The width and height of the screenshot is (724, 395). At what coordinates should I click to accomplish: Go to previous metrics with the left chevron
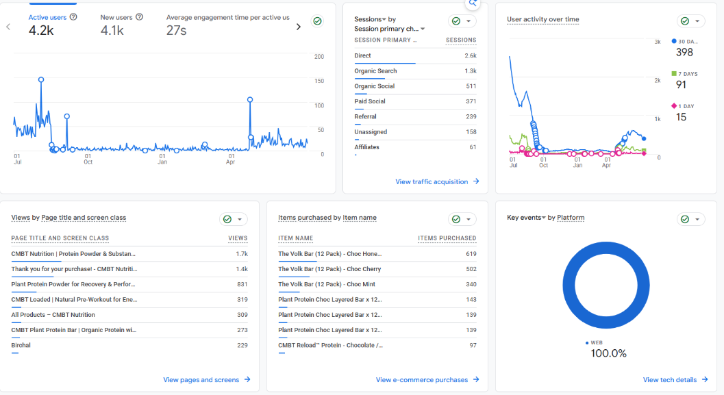tap(8, 27)
